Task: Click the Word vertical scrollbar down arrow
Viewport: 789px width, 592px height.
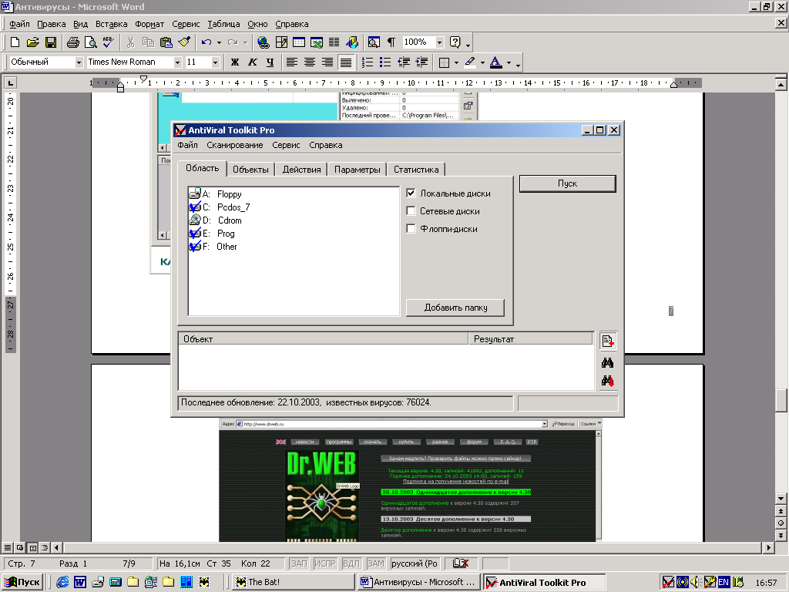Action: click(x=781, y=499)
